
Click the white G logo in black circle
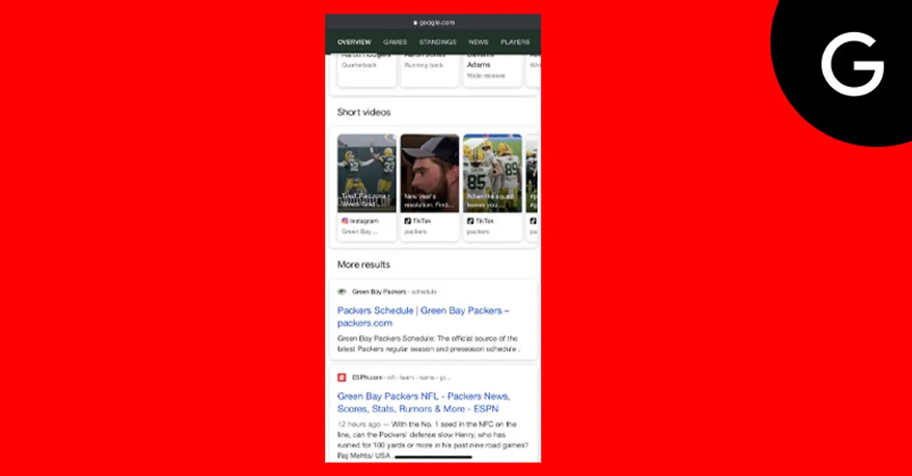[852, 63]
